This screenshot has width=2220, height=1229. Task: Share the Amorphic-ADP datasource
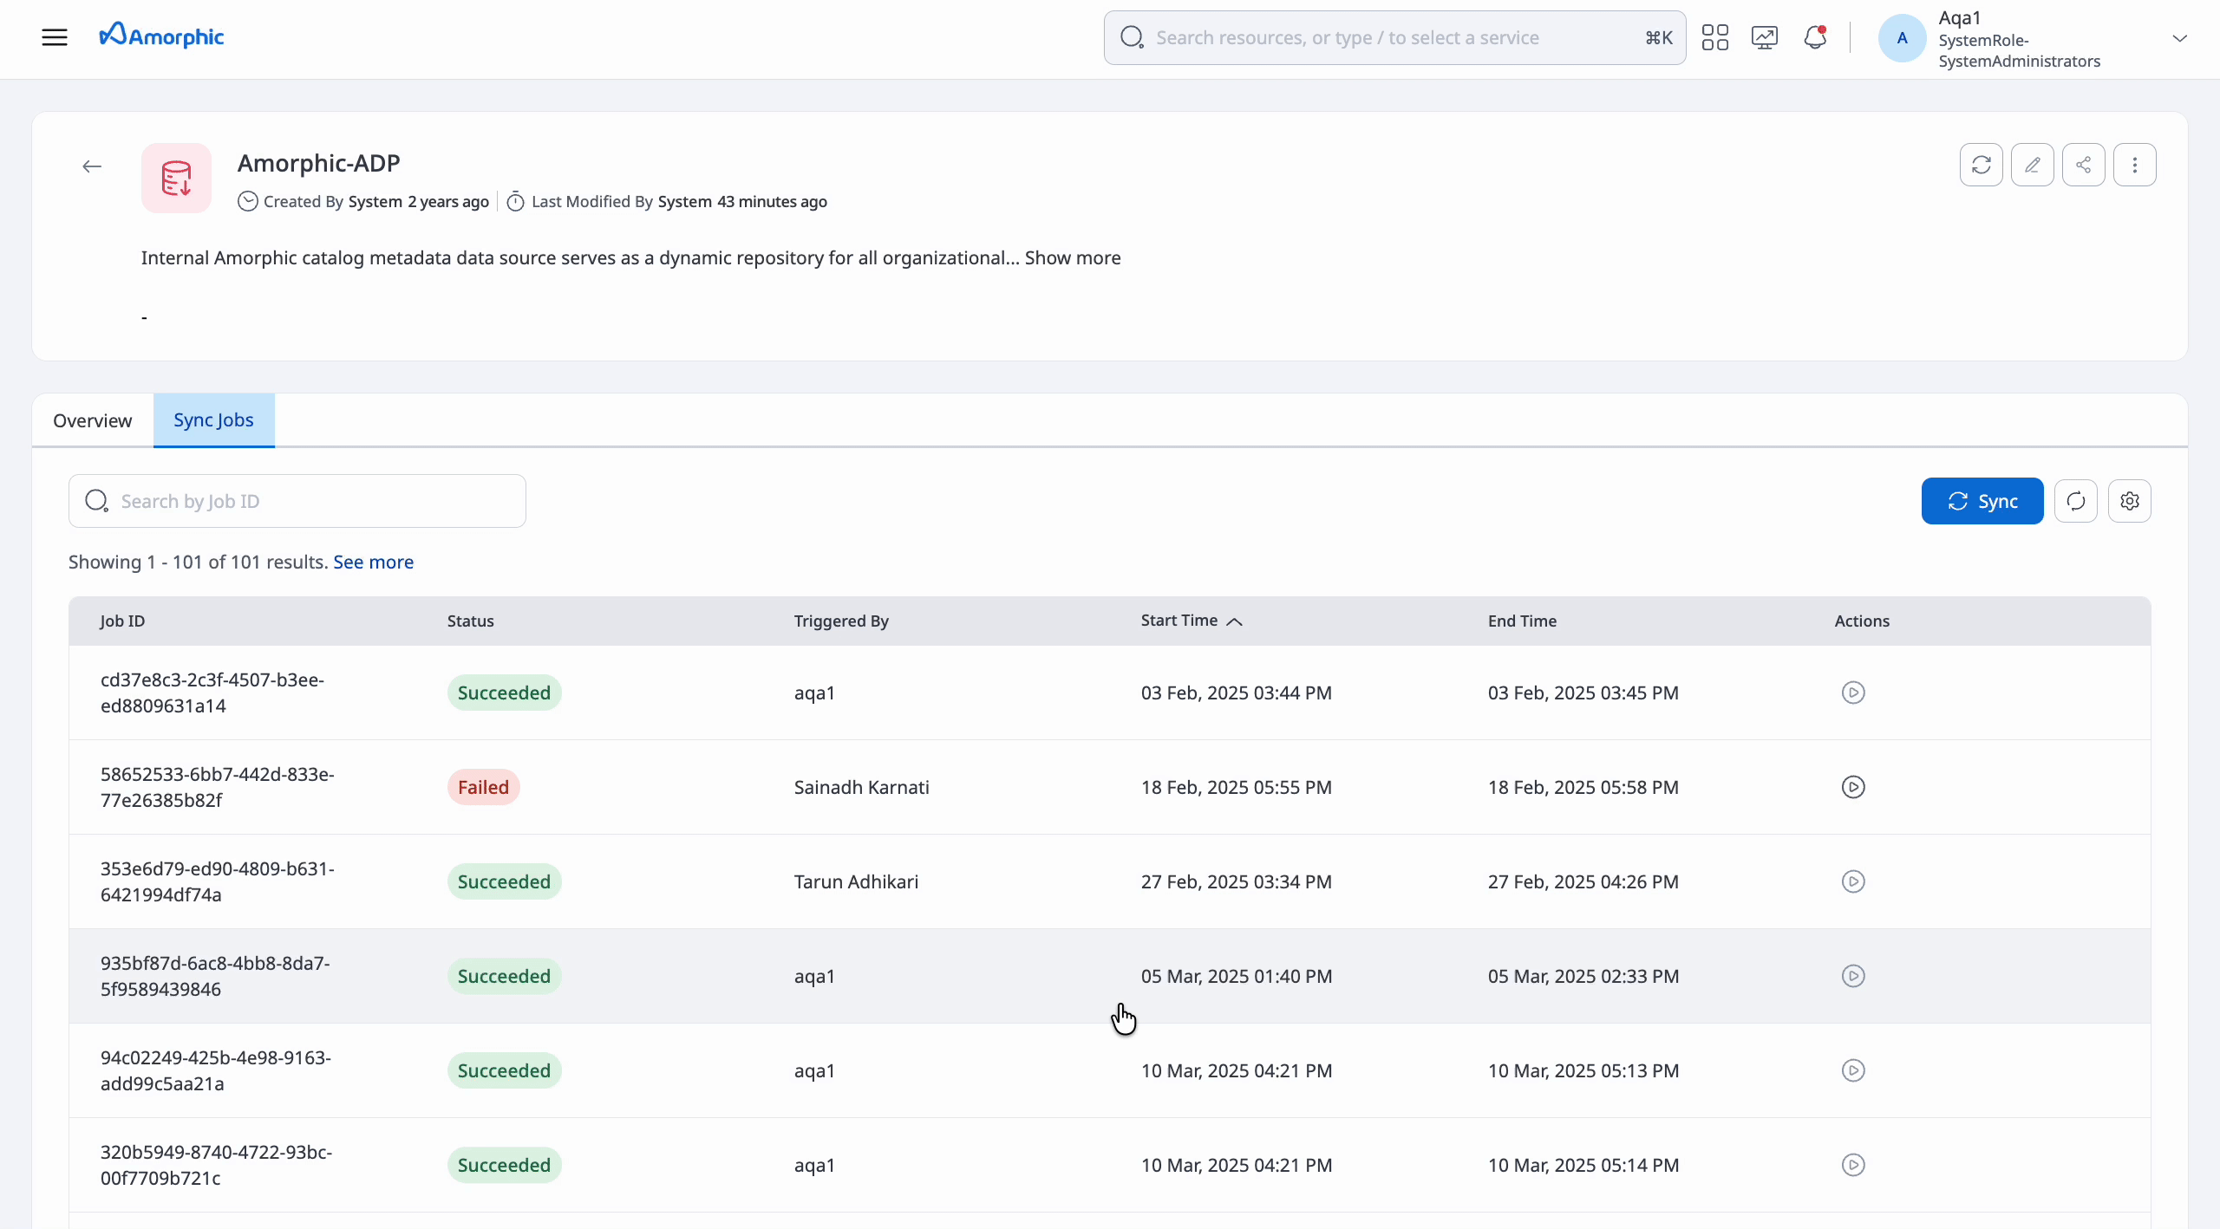coord(2083,165)
